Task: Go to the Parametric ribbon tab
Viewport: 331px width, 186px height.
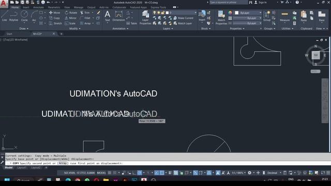Action: point(54,7)
